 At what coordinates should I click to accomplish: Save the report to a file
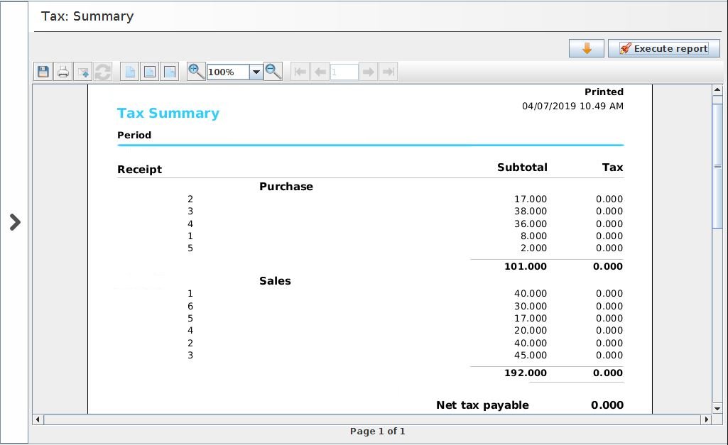(x=43, y=71)
